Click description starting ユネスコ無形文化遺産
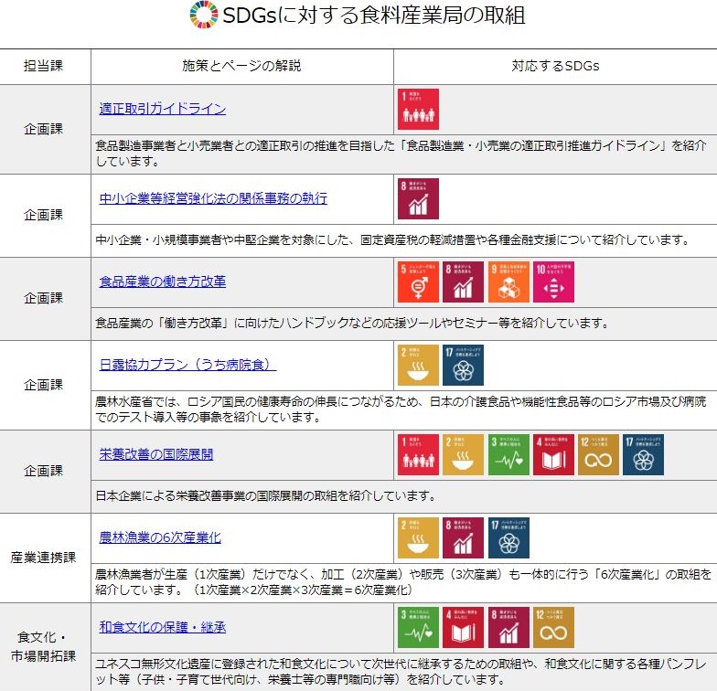Image resolution: width=717 pixels, height=691 pixels. (x=401, y=672)
